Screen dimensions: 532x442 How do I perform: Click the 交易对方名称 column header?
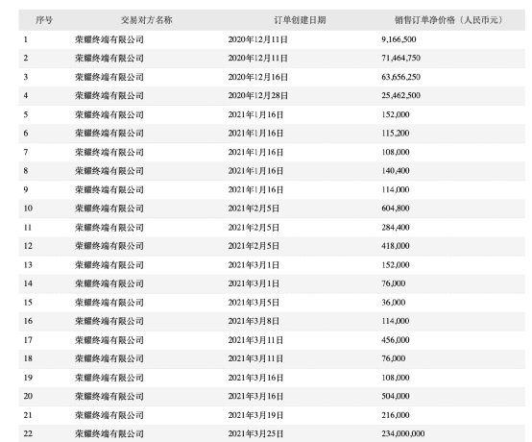point(147,20)
